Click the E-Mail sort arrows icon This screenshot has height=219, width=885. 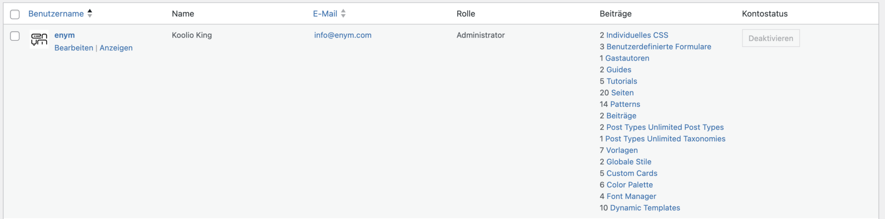(x=343, y=13)
